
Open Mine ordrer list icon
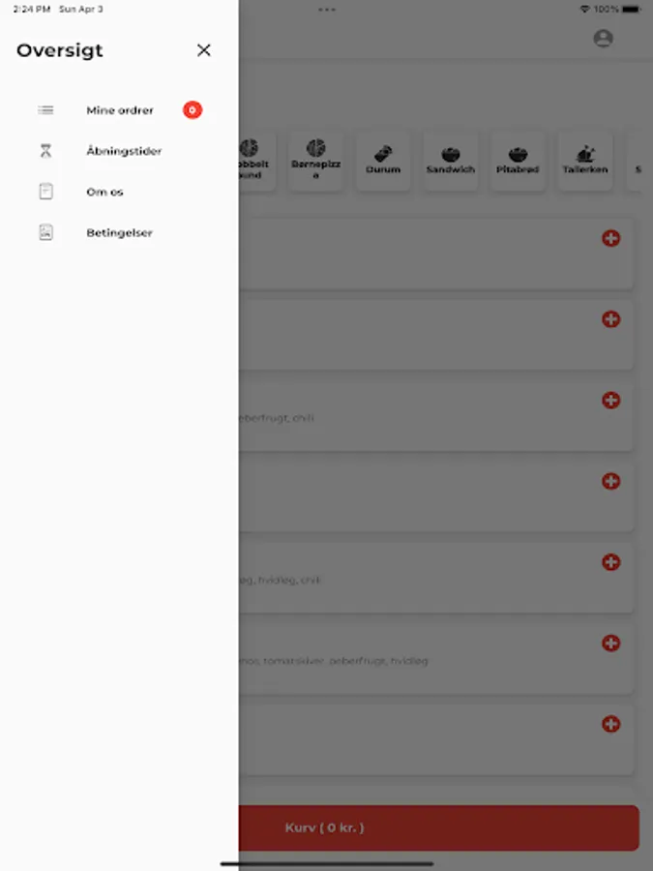click(x=45, y=110)
